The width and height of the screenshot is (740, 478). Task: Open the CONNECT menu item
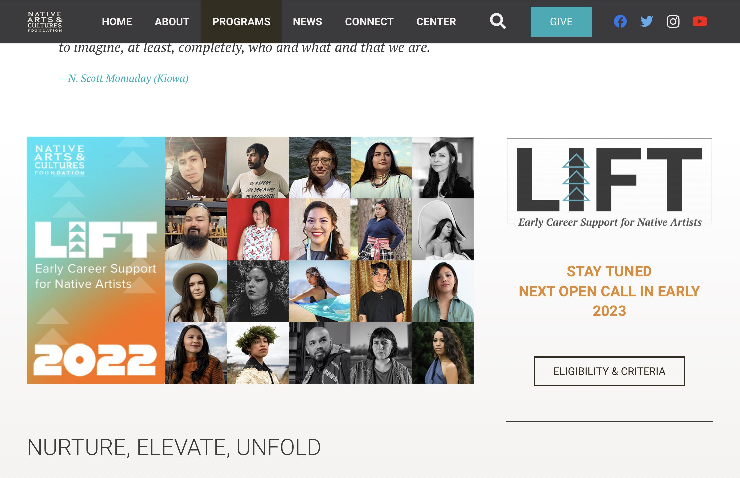click(369, 22)
